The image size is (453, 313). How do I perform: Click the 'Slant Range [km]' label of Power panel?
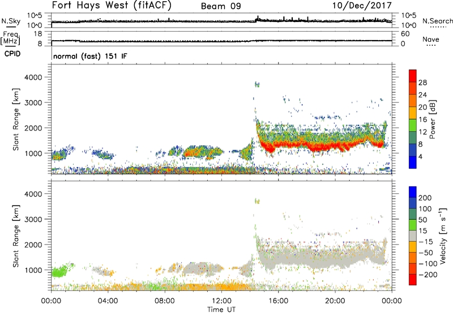click(16, 119)
